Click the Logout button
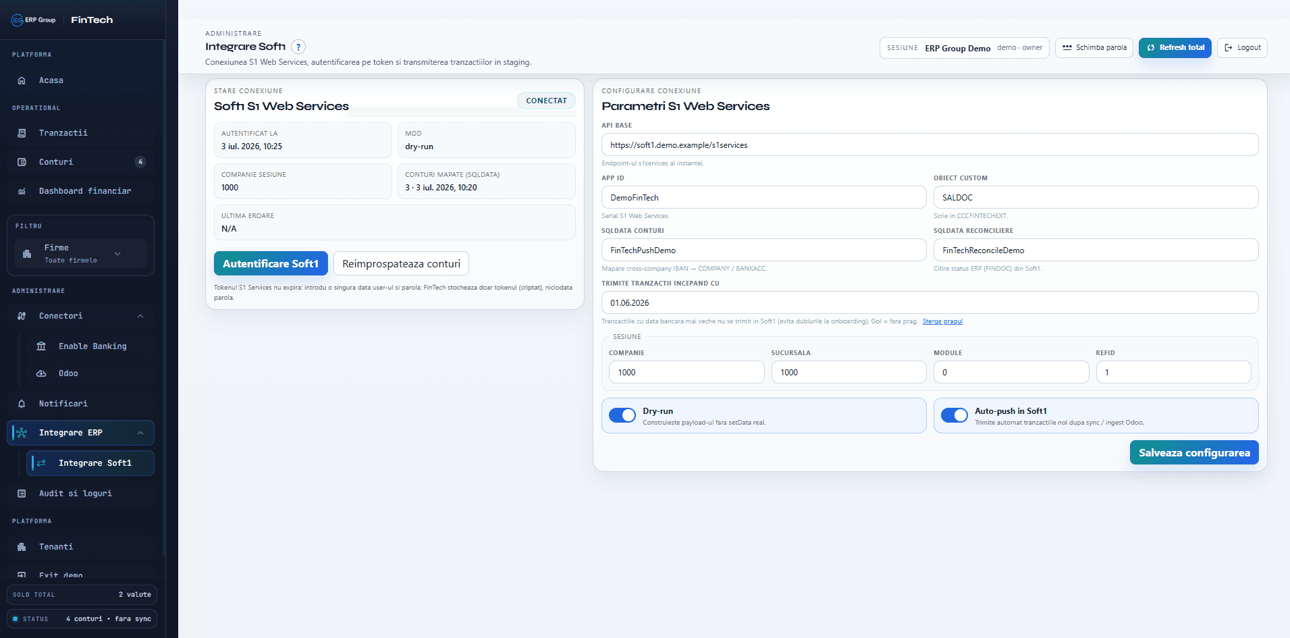Viewport: 1290px width, 638px height. coord(1242,48)
